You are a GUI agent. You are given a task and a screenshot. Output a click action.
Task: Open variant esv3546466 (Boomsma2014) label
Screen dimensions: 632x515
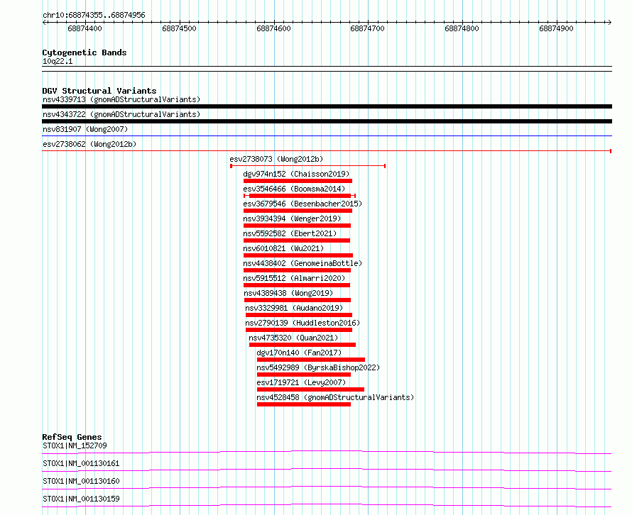[x=294, y=189]
